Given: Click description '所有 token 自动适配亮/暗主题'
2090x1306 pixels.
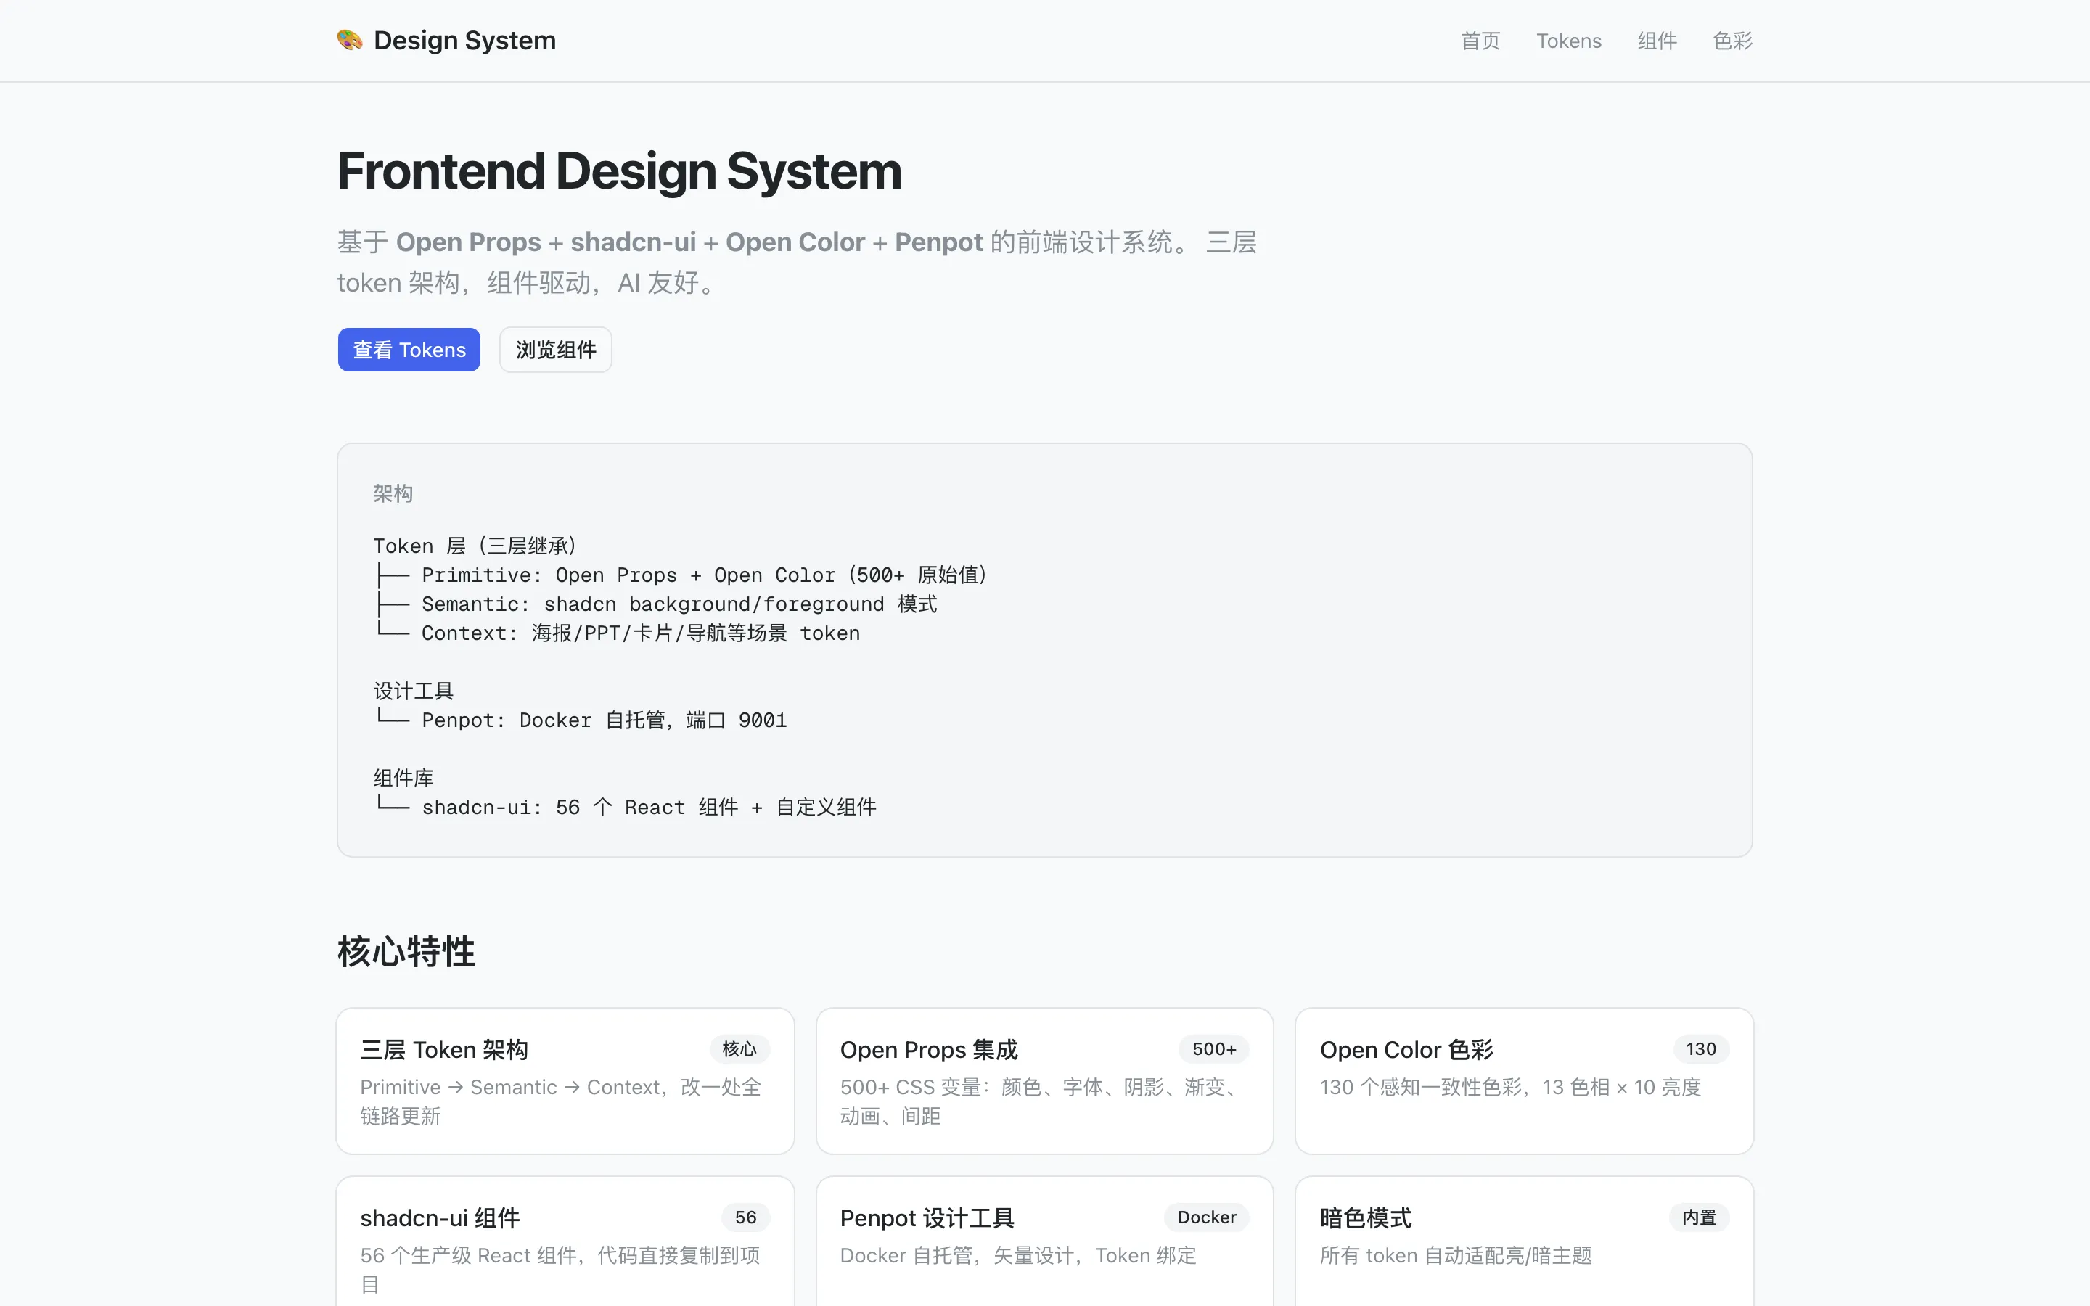Looking at the screenshot, I should pos(1455,1255).
